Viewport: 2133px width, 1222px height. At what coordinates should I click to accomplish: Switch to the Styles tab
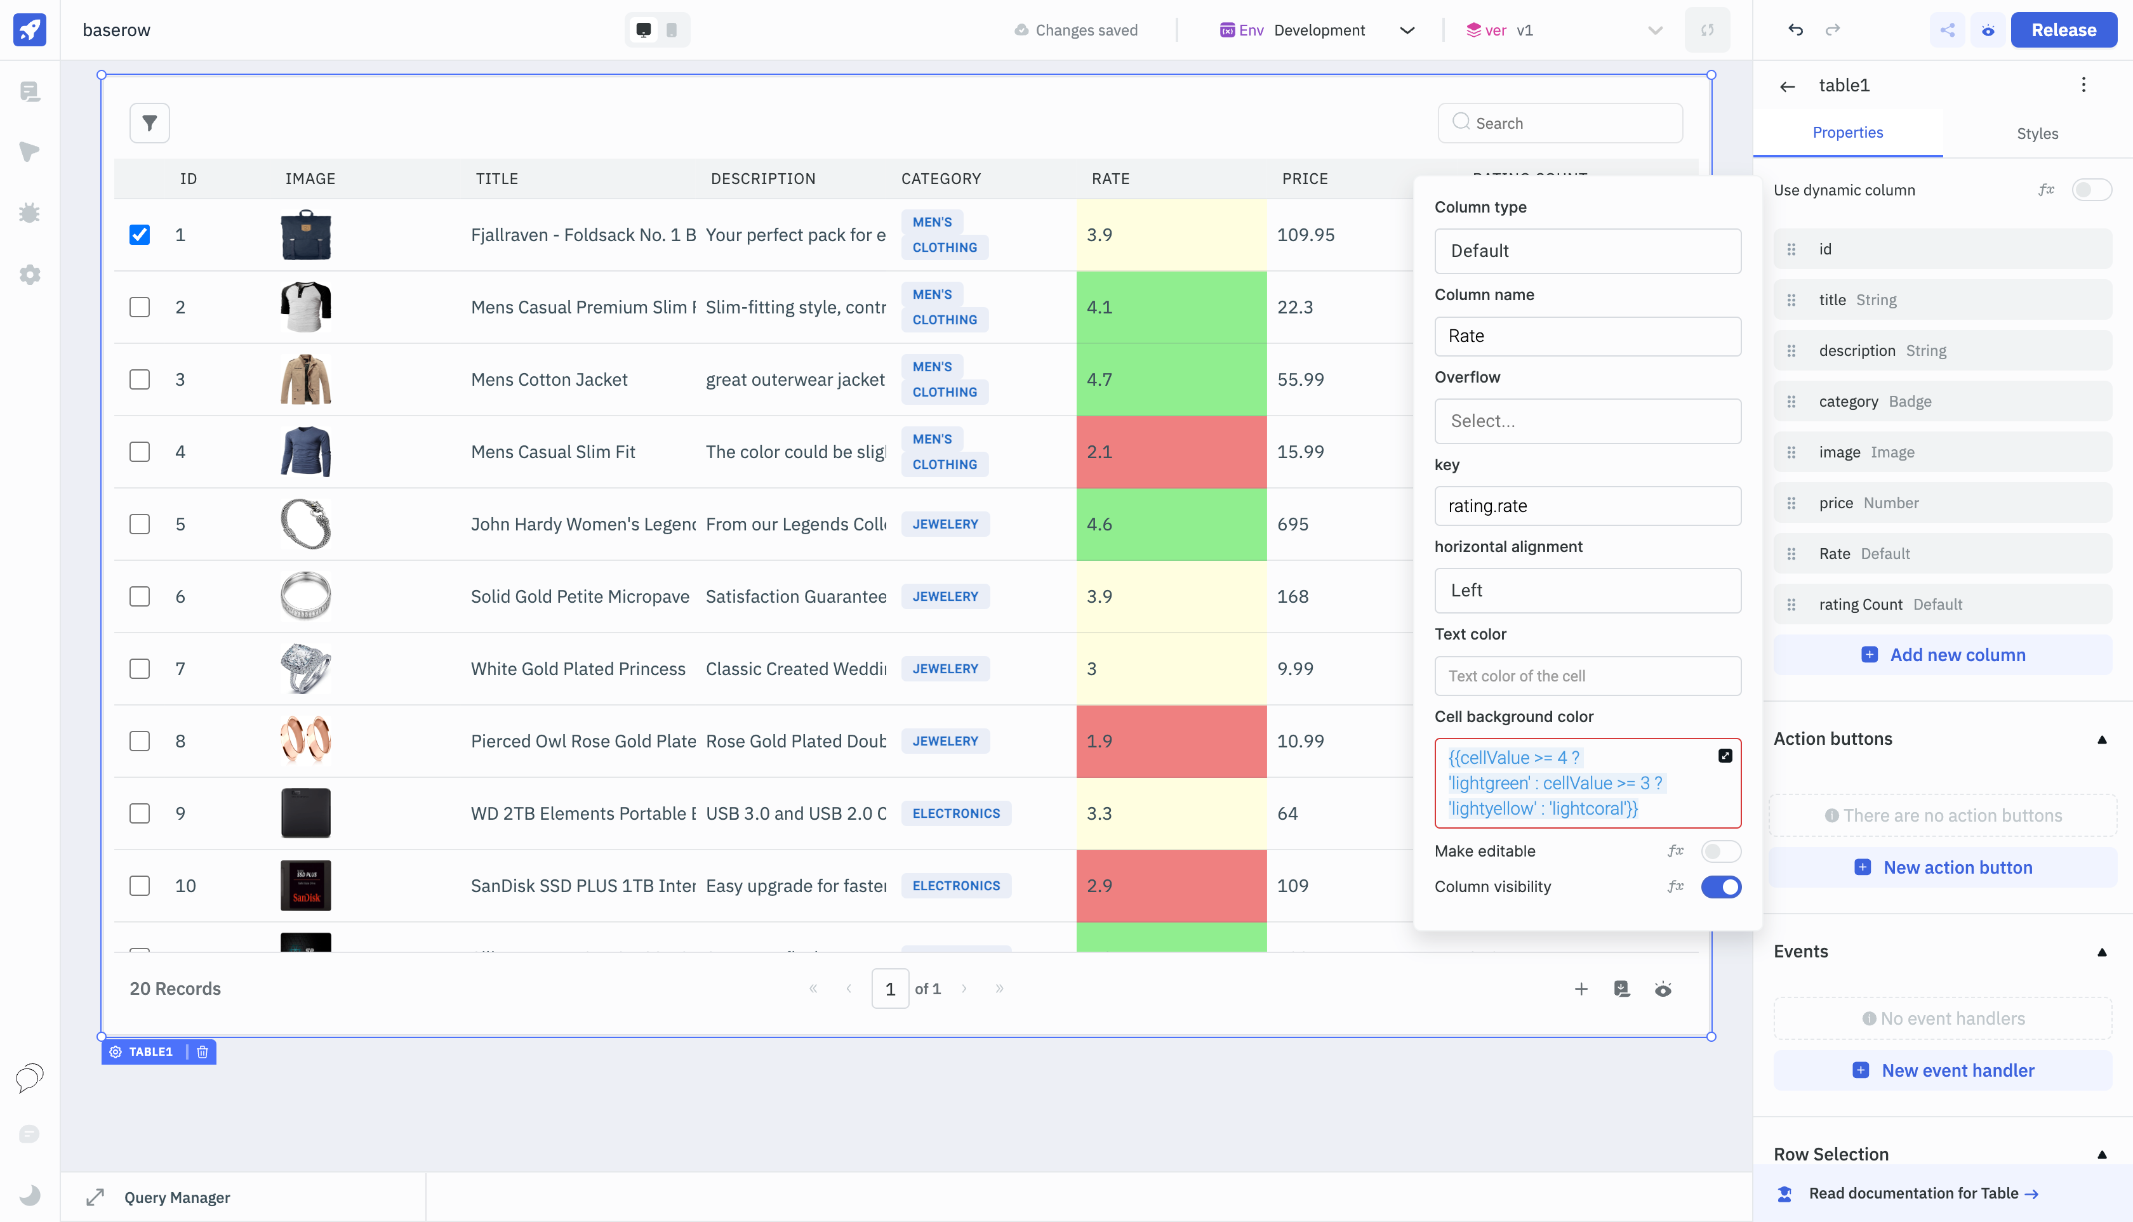(2037, 133)
